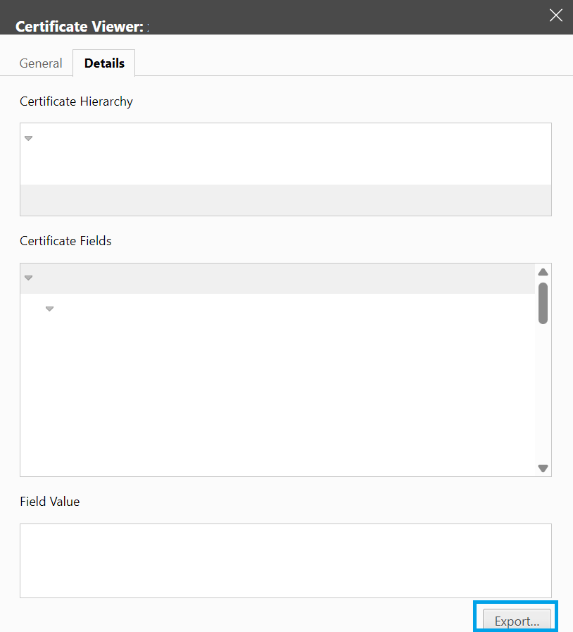Screen dimensions: 573x632
Task: Click the Certificate Fields scrollbar thumb
Action: tap(543, 303)
